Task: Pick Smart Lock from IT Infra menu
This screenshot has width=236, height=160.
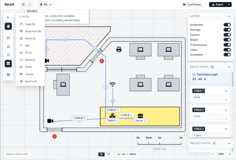Action: click(x=31, y=81)
